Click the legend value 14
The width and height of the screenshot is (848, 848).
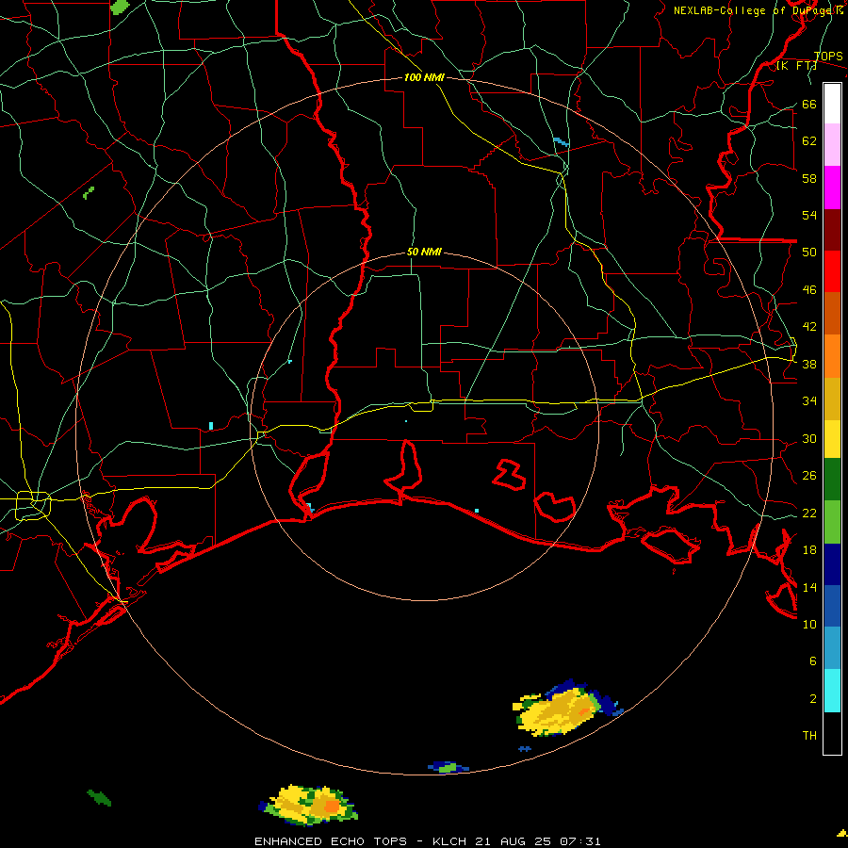coord(809,587)
